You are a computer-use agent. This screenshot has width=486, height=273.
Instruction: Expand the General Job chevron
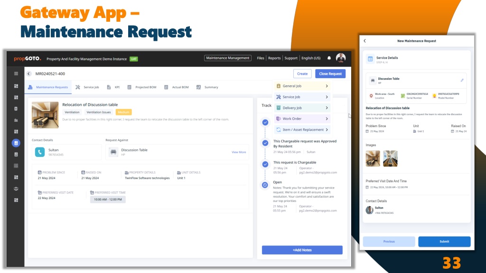coord(327,86)
